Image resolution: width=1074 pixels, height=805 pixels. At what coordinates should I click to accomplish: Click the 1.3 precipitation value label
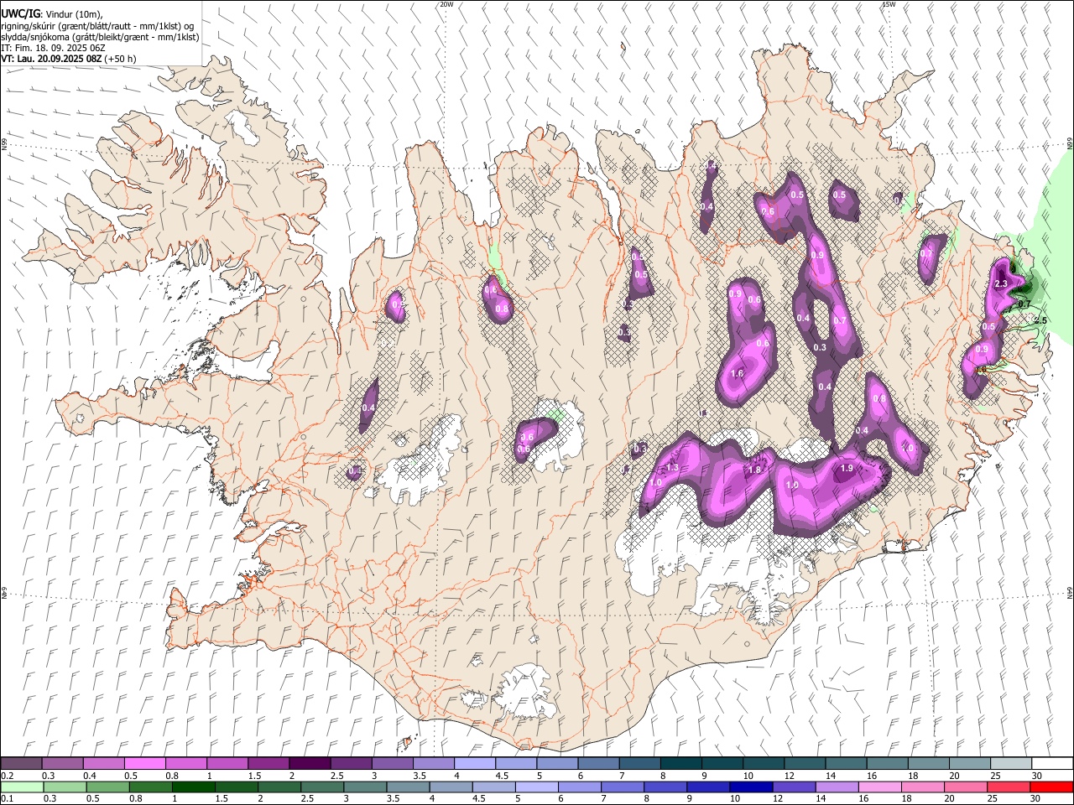point(672,467)
